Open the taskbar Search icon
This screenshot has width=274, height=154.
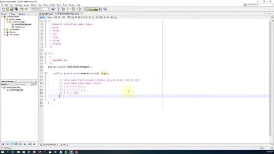click(8, 152)
